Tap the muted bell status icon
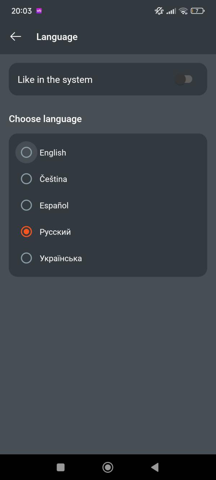The image size is (216, 480). (x=159, y=11)
